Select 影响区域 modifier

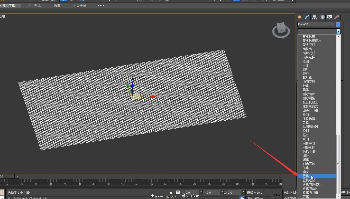(317, 164)
